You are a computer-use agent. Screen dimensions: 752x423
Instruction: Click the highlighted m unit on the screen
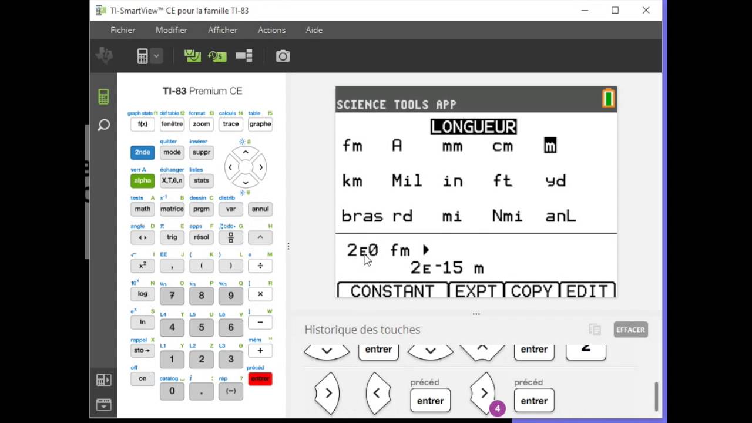click(550, 146)
